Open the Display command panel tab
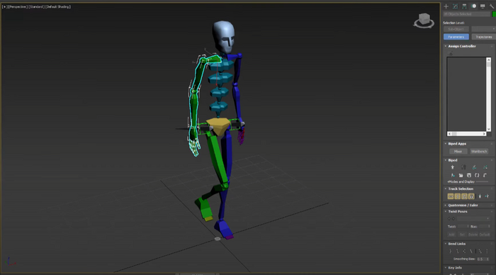The width and height of the screenshot is (496, 275). click(x=483, y=6)
